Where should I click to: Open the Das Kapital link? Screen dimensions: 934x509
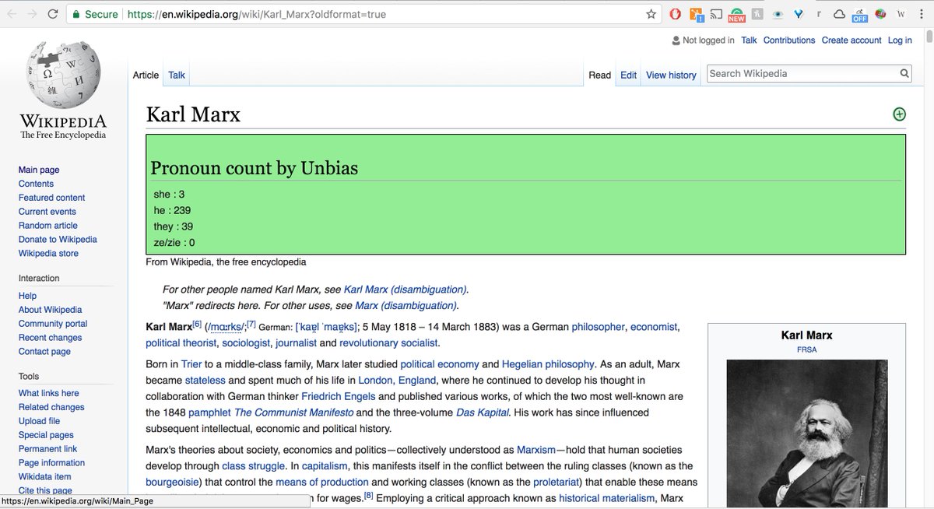click(x=482, y=412)
